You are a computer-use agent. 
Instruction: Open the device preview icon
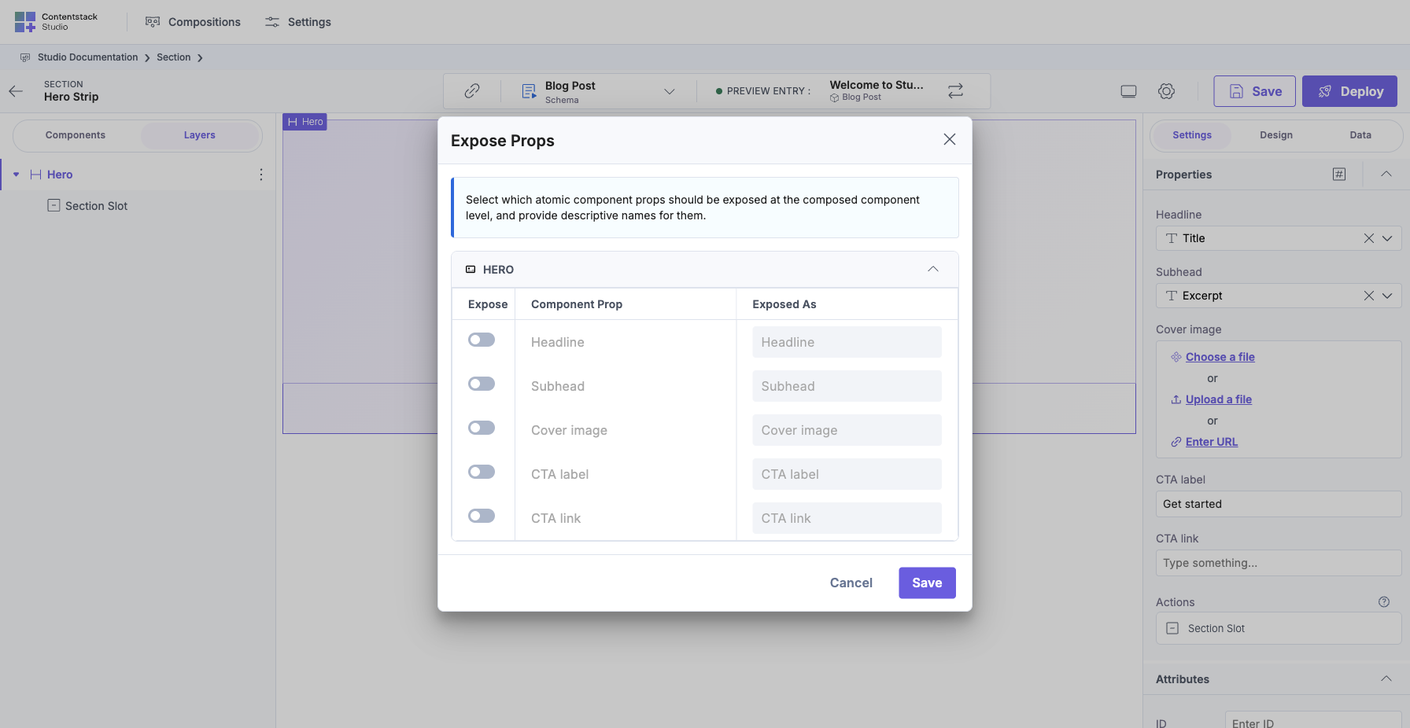(x=1128, y=91)
